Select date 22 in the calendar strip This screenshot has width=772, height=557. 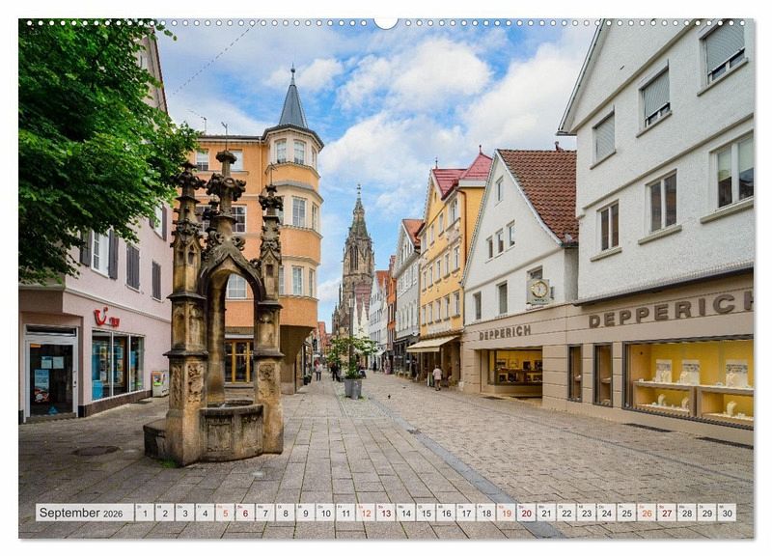pyautogui.click(x=566, y=513)
